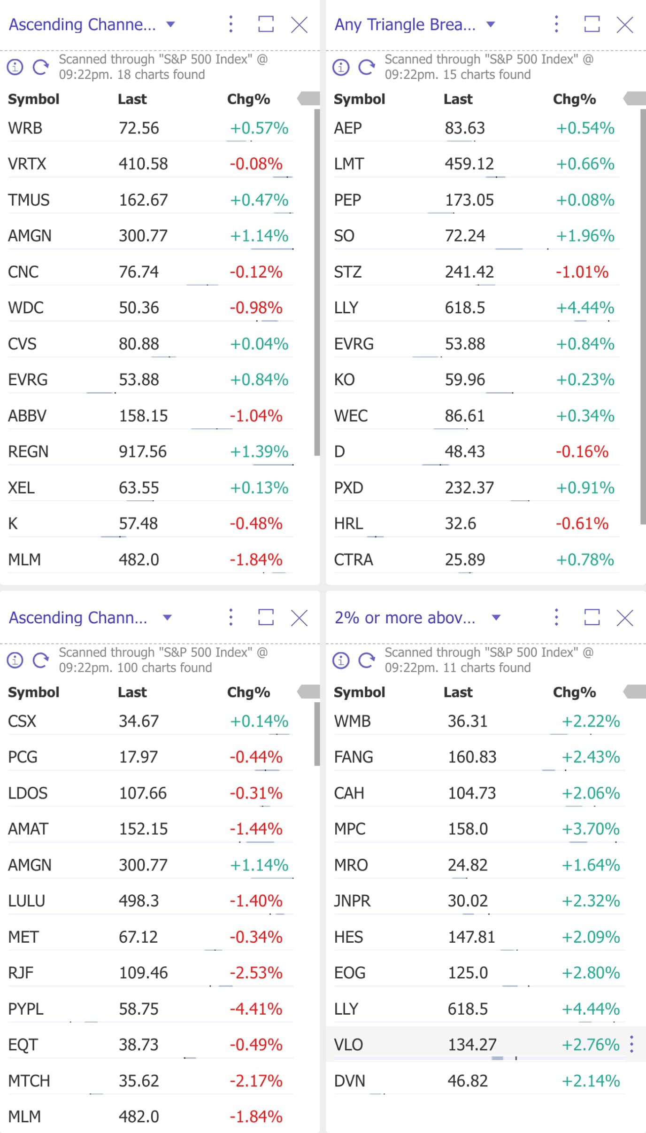Sort by the Chg% column header
The image size is (646, 1133).
coord(249,99)
